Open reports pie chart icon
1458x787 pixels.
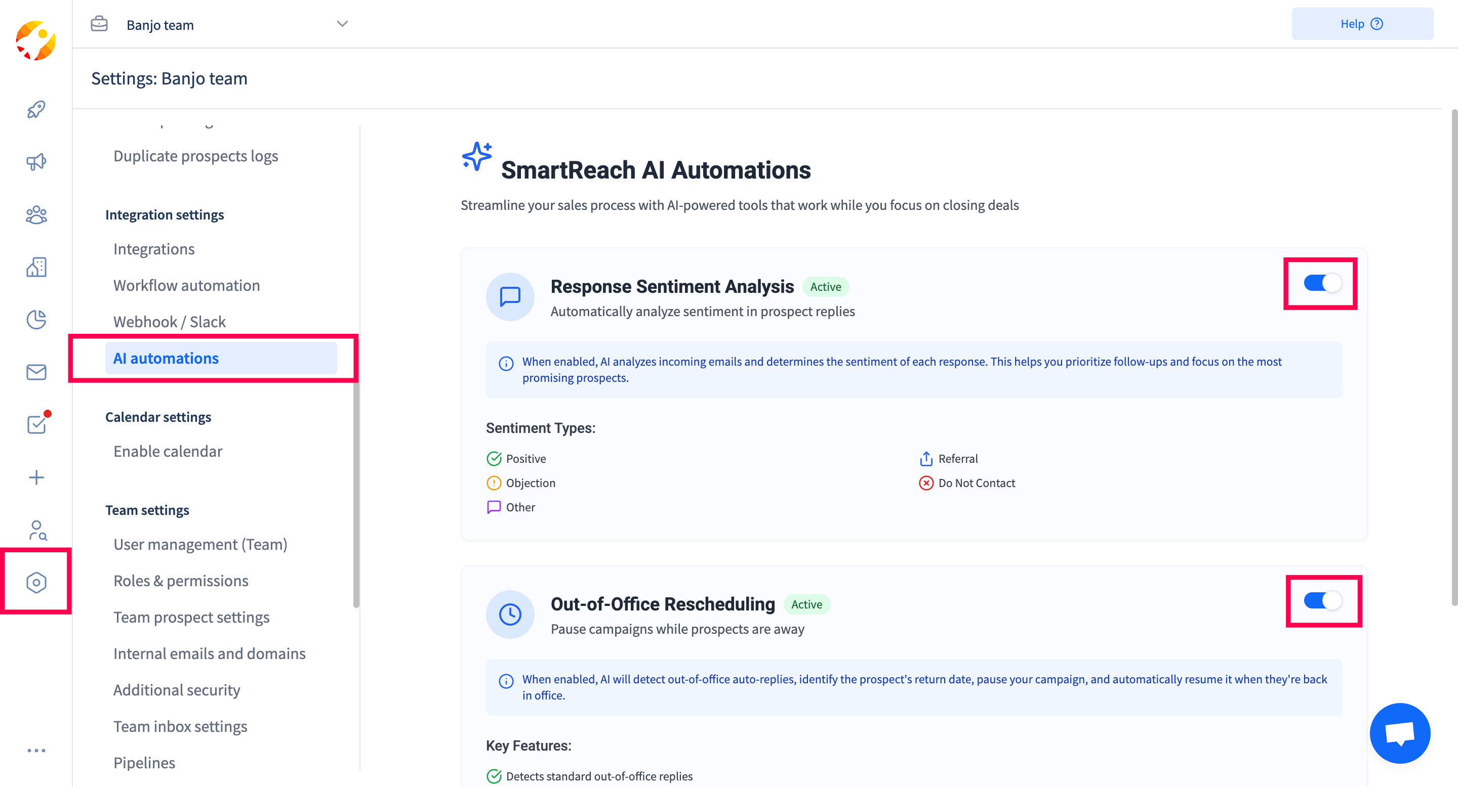pyautogui.click(x=36, y=320)
